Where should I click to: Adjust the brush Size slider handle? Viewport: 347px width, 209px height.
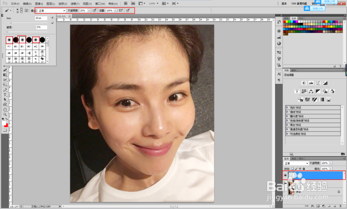(x=10, y=22)
